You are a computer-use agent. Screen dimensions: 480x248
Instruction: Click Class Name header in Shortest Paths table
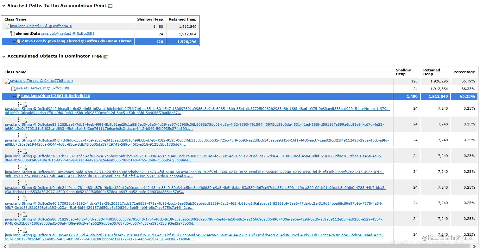coord(16,19)
